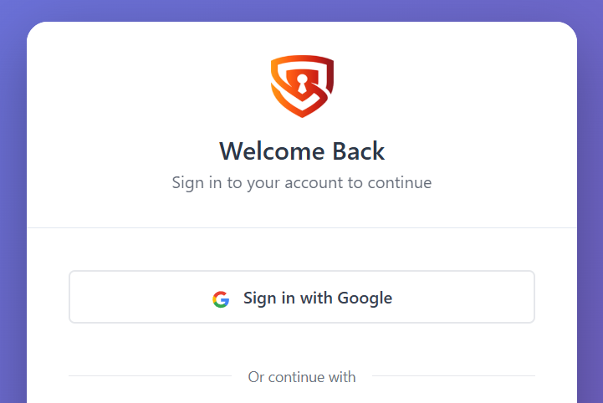Screen dimensions: 603x403
Task: Click divider line left of "Or continue with"
Action: [x=151, y=376]
